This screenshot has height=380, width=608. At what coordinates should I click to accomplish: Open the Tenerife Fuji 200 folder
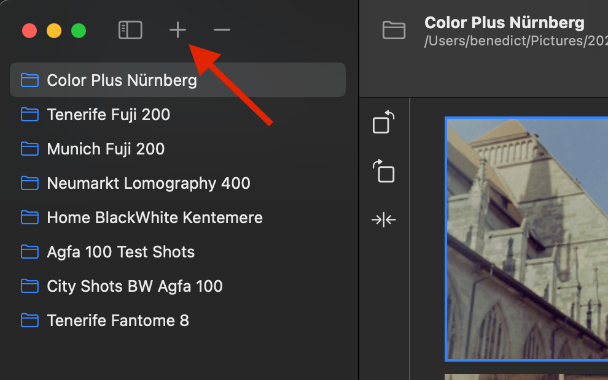point(108,115)
